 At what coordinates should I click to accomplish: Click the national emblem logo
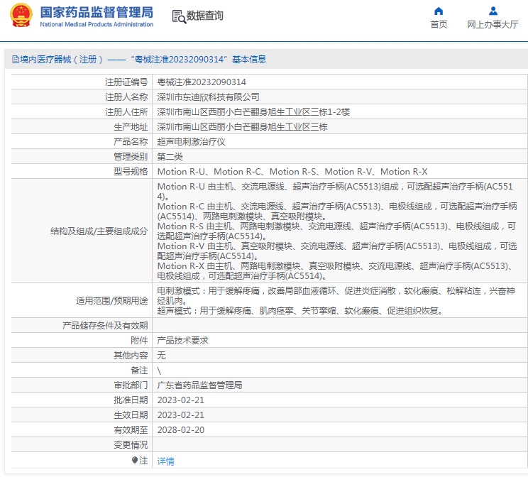click(x=19, y=16)
